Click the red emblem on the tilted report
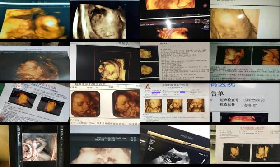The height and width of the screenshot is (167, 280). pos(19,86)
